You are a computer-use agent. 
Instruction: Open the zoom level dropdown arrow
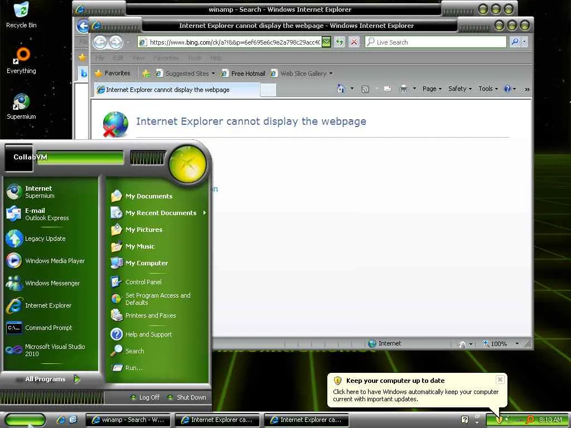(517, 343)
